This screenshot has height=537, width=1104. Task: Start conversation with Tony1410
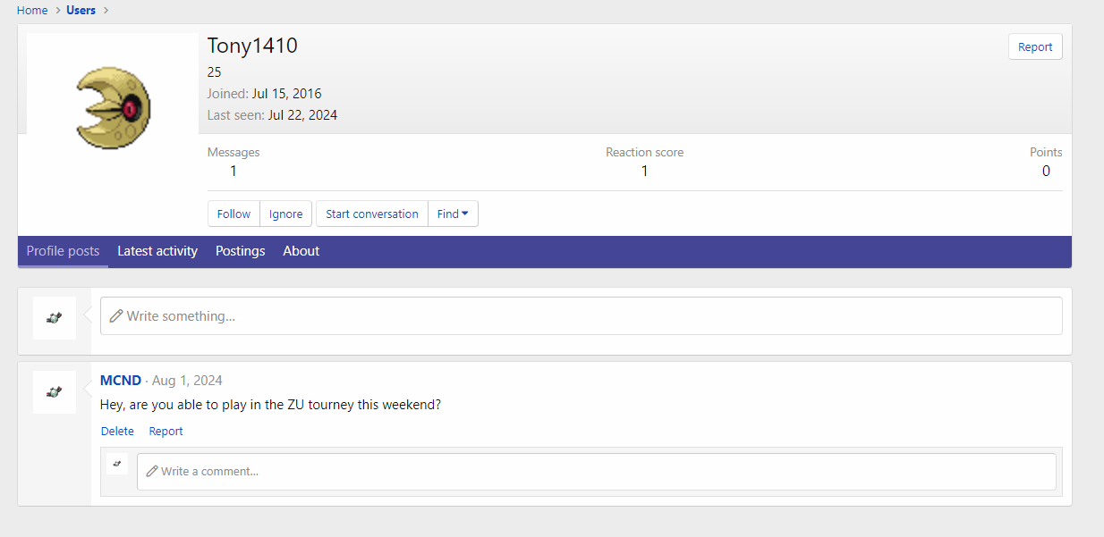click(371, 214)
